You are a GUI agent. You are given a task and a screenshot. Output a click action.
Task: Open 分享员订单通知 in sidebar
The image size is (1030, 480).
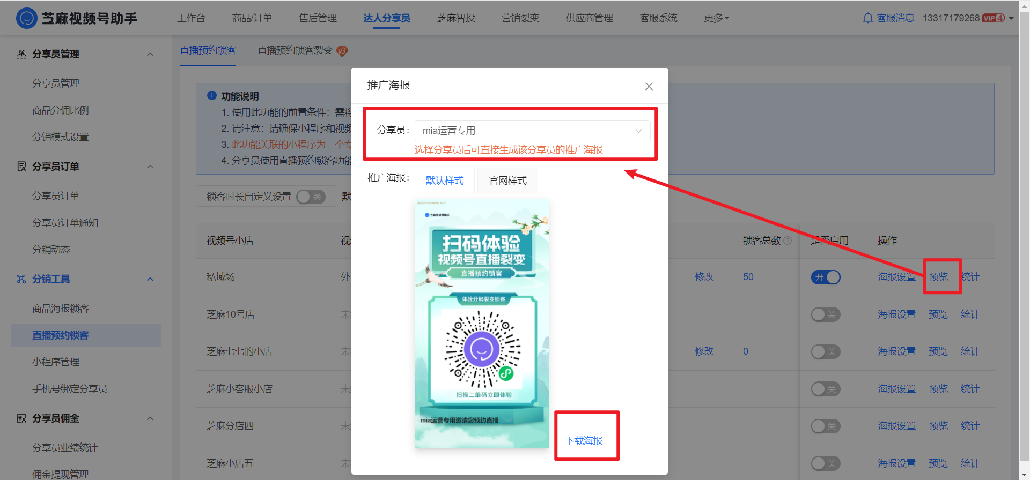(x=65, y=223)
